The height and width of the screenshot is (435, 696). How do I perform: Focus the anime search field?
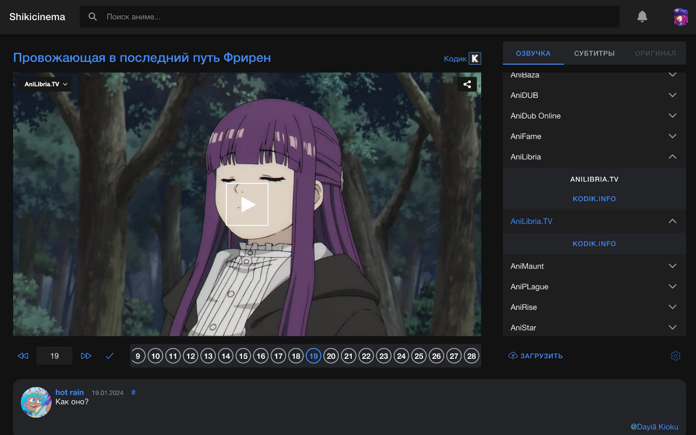coord(350,17)
